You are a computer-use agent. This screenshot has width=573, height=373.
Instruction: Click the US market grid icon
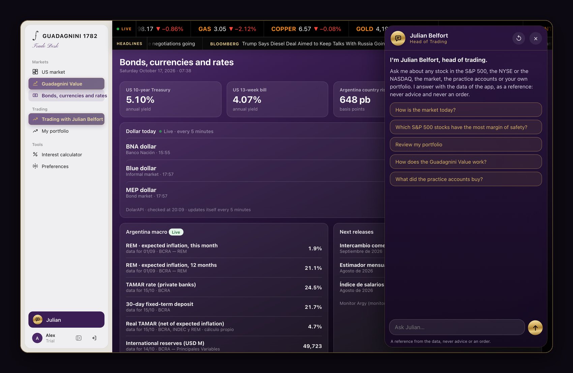[35, 72]
